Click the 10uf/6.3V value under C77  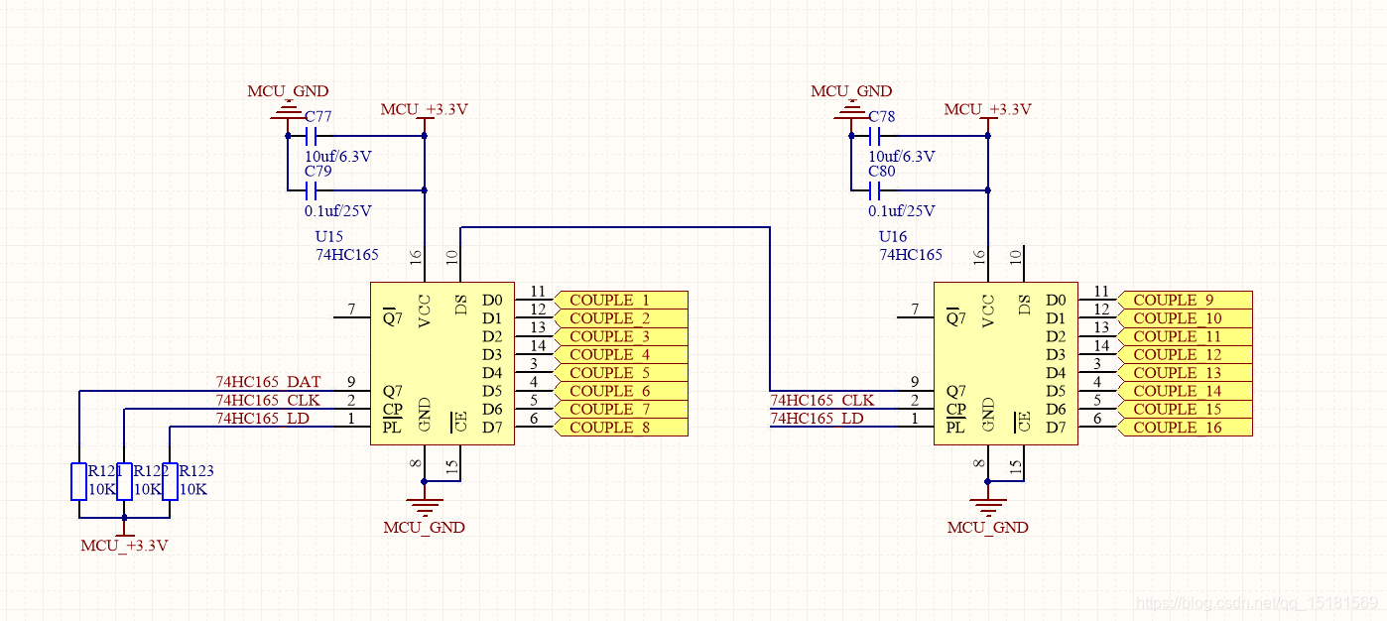pos(337,157)
